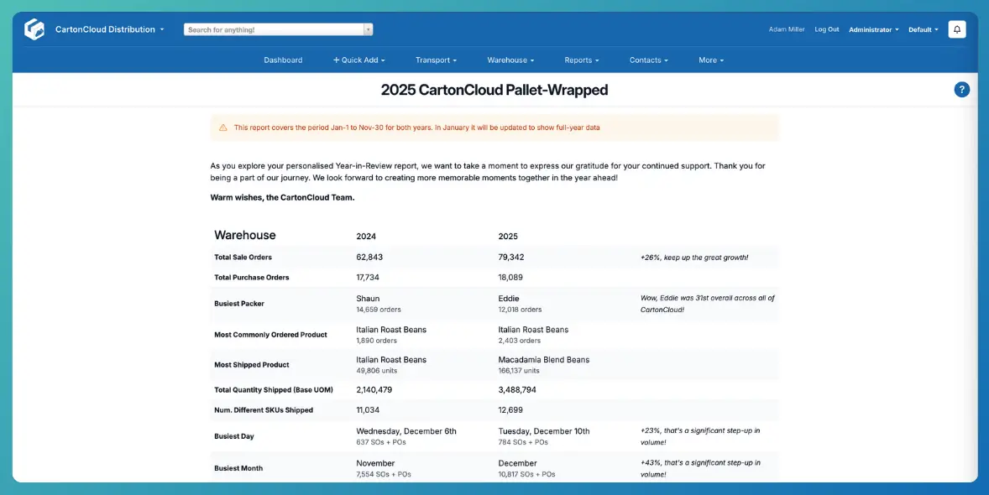Click the Adam Miller user name
This screenshot has height=495, width=989.
pos(787,29)
